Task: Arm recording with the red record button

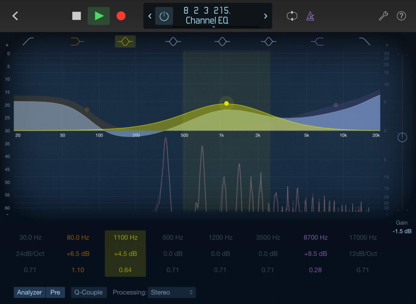Action: click(x=121, y=16)
